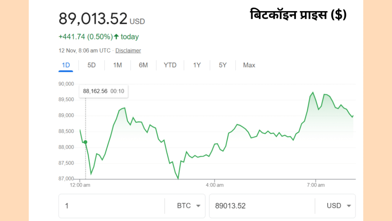Viewport: 392px width, 221px height.
Task: Expand the USD currency dropdown arrow
Action: tap(349, 206)
